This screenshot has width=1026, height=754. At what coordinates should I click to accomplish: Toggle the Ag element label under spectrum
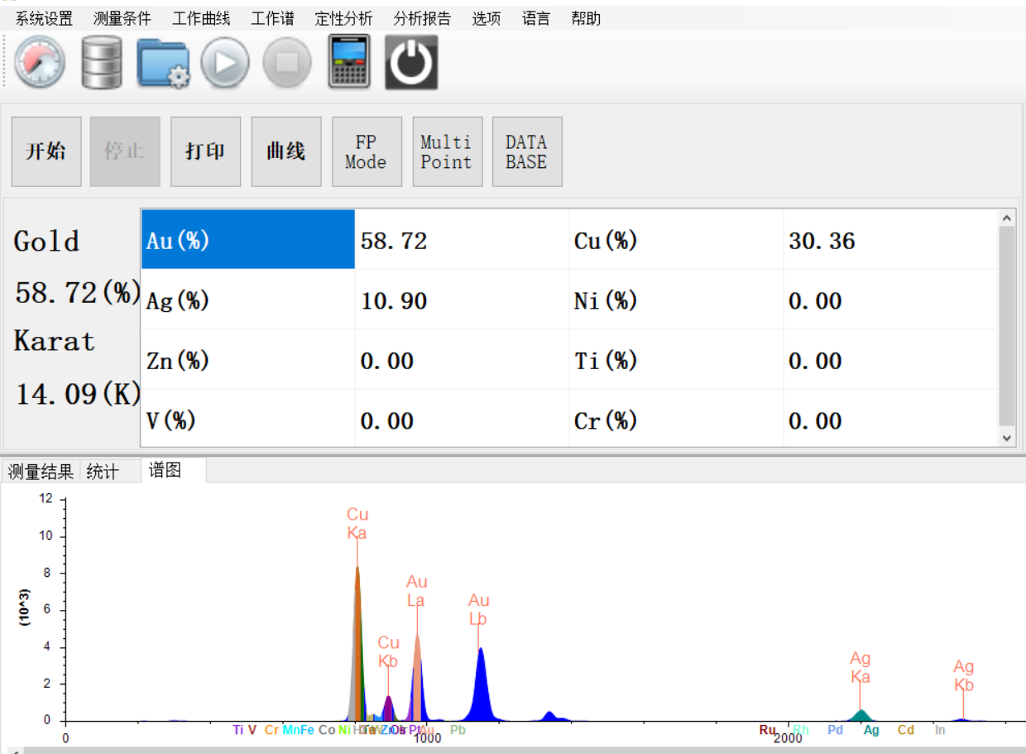tap(871, 730)
